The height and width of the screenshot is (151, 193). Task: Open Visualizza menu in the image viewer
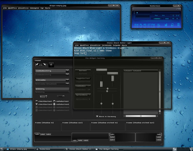tap(23, 8)
